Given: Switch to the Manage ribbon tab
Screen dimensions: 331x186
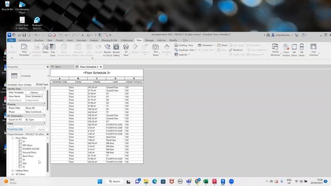Looking at the screenshot, I should click(149, 40).
